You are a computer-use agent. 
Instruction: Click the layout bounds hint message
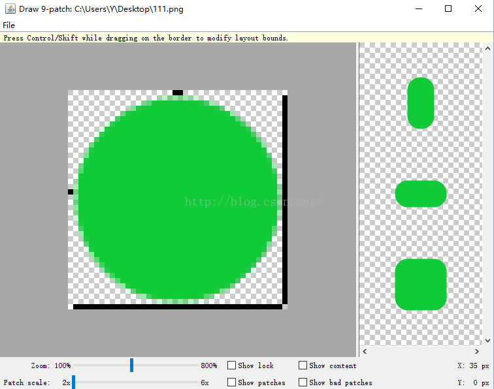tap(146, 38)
